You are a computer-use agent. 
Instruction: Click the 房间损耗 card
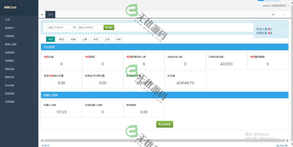pyautogui.click(x=144, y=109)
